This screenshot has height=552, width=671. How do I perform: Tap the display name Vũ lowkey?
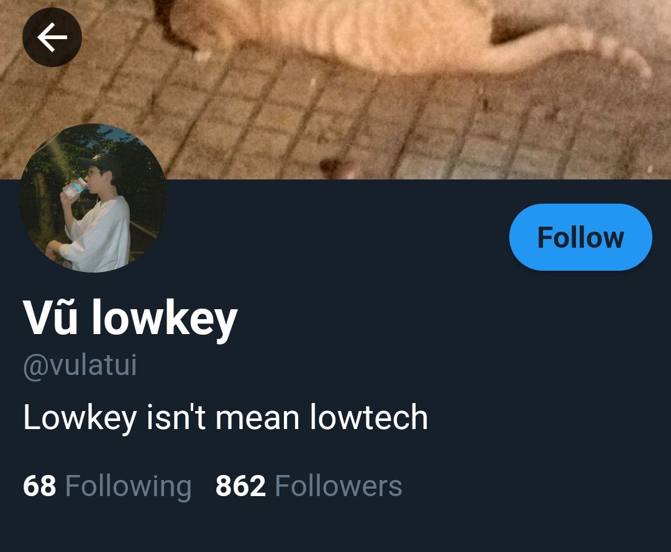coord(130,318)
